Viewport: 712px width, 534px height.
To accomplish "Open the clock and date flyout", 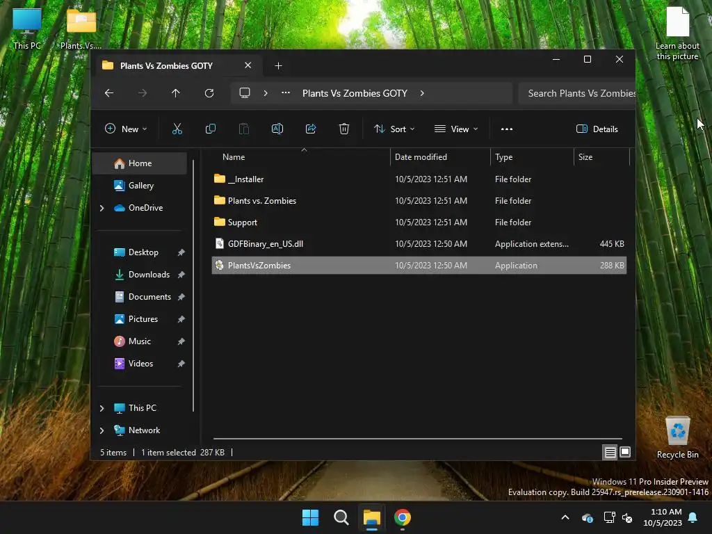I will [x=663, y=517].
